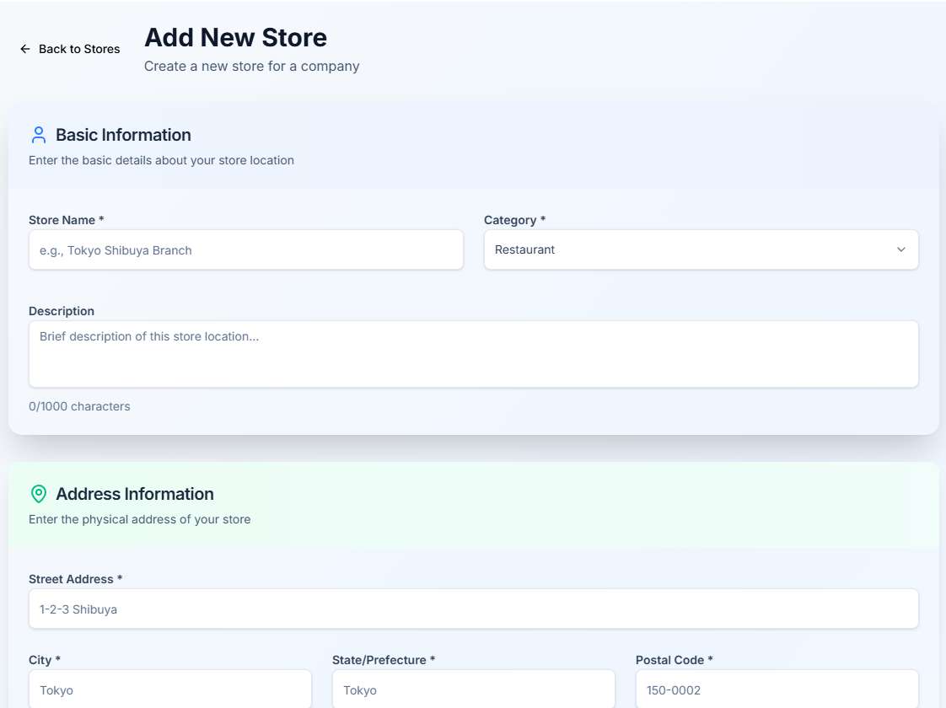Click the Add New Store page heading
The width and height of the screenshot is (946, 708).
pyautogui.click(x=235, y=38)
